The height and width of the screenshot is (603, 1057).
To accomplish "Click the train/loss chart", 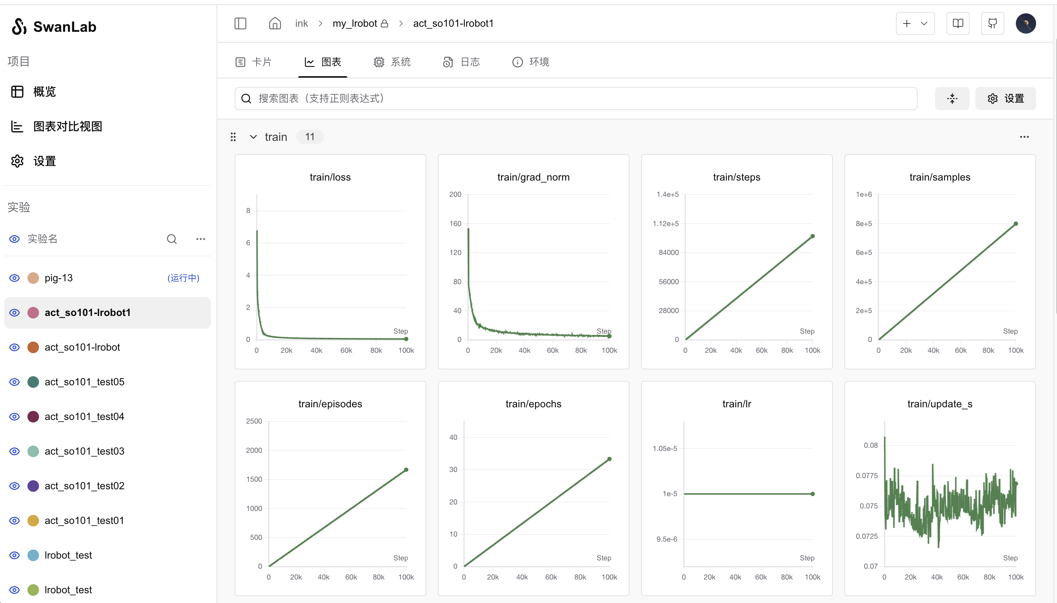I will pyautogui.click(x=330, y=262).
